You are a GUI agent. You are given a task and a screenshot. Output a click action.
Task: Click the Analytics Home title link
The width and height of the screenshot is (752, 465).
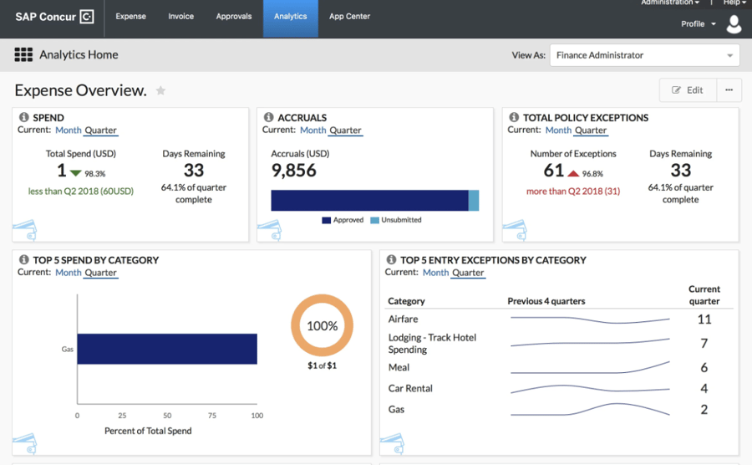point(79,54)
